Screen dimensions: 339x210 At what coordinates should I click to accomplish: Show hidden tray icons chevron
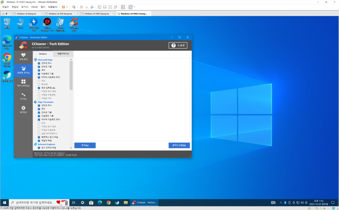click(x=281, y=202)
